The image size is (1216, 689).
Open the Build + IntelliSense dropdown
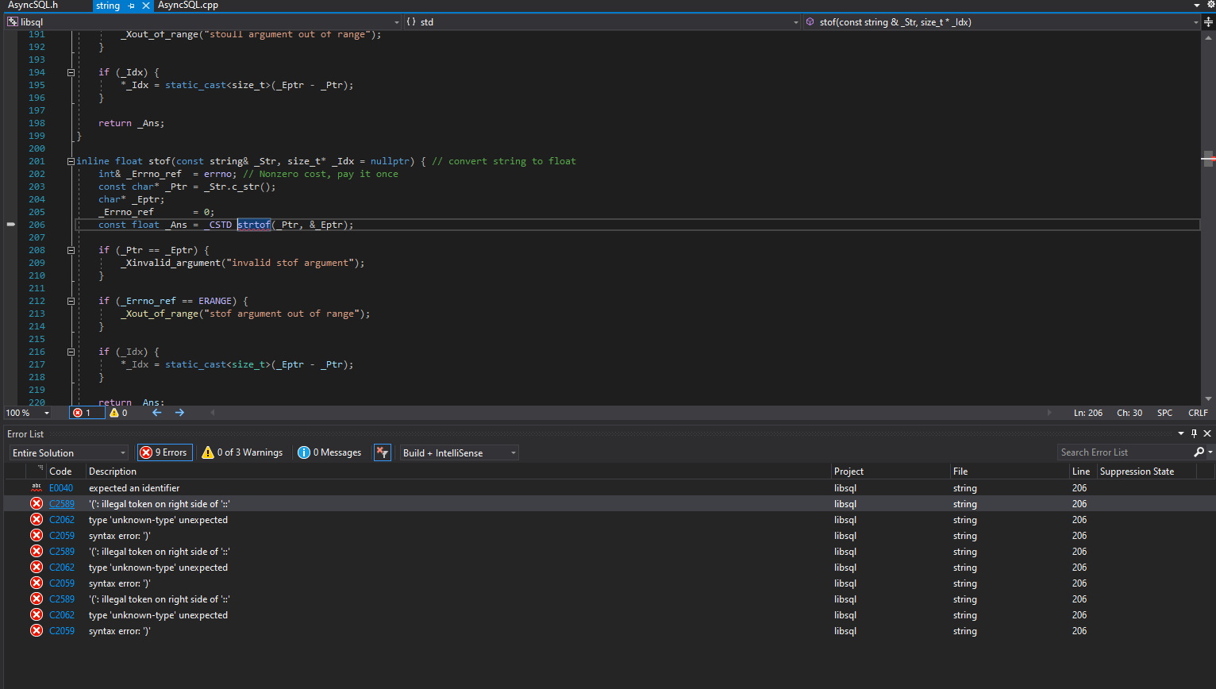[x=460, y=452]
